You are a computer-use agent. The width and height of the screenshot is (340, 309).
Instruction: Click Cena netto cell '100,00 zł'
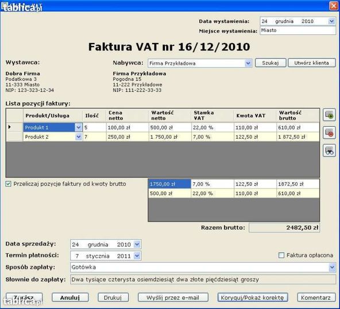click(127, 127)
